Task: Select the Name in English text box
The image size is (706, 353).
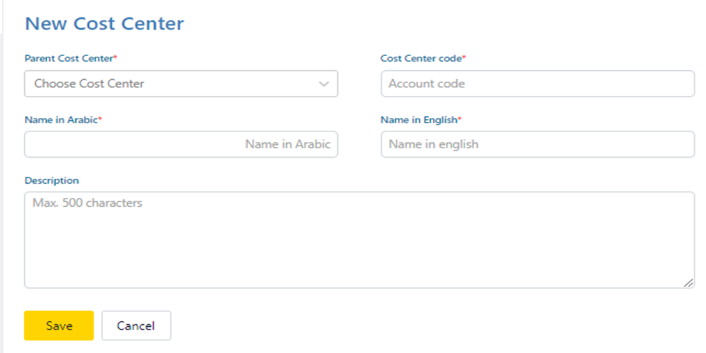Action: tap(537, 144)
